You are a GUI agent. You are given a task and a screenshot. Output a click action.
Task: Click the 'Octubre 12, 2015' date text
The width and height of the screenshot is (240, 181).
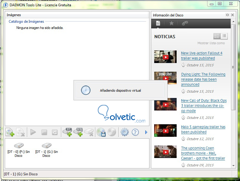[x=200, y=139]
